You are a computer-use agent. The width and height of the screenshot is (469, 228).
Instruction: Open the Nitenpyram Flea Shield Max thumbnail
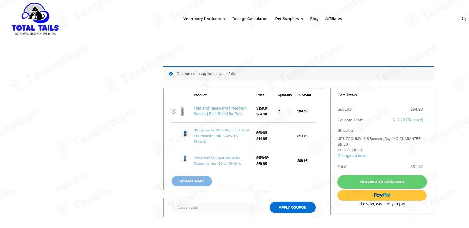[x=185, y=133]
